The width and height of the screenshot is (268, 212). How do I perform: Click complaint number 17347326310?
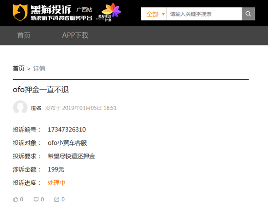point(67,130)
